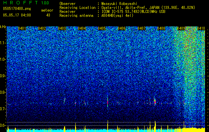209x132 pixels.
Task: Click the 0407 time marker
Action: [x=142, y=28]
